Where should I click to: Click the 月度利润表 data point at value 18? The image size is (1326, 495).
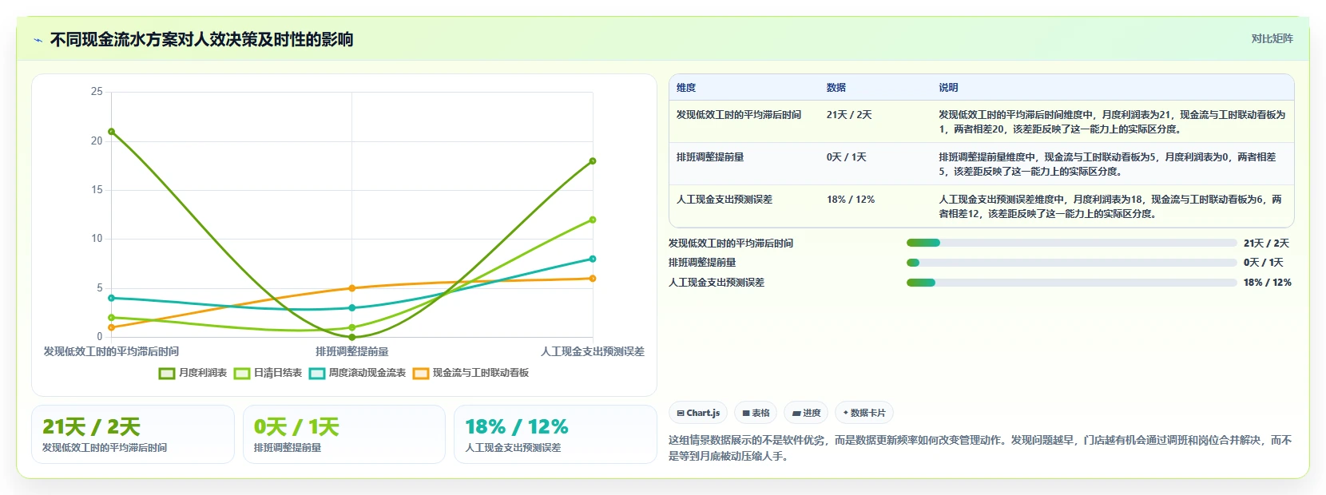[593, 161]
